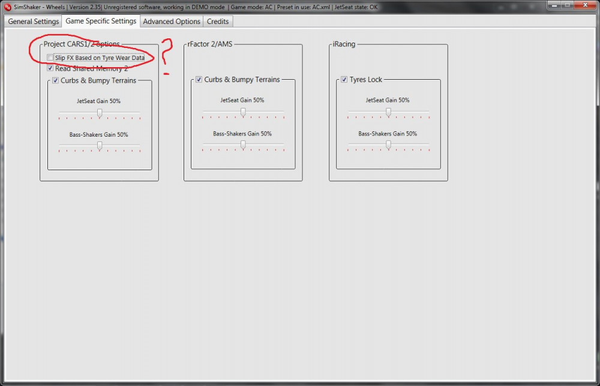Click the 'rFactor 2/AMS' group label

pyautogui.click(x=209, y=44)
